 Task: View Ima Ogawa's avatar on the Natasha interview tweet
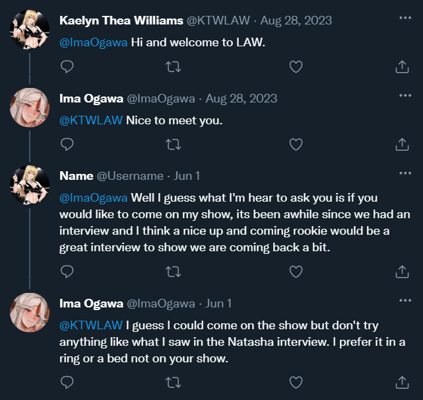tap(30, 313)
